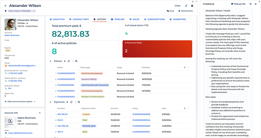Open Payments list more-options menu

[x=75, y=102]
